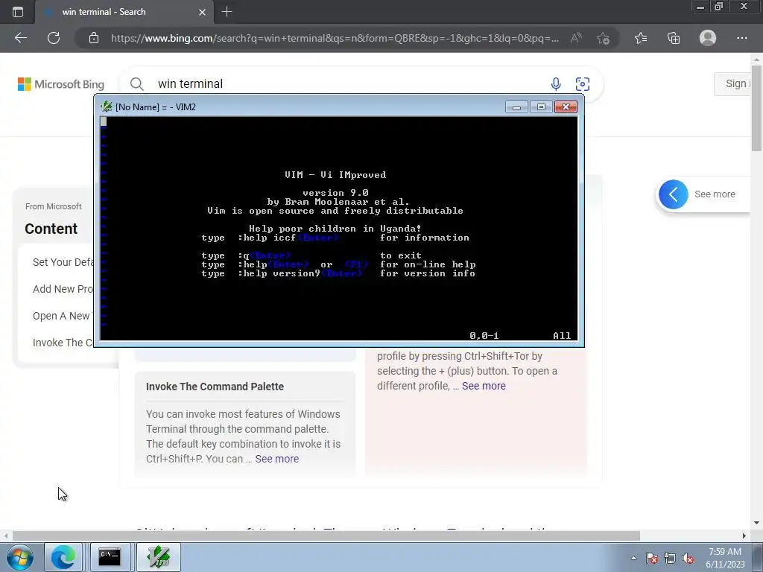View site info via the lock icon

tap(94, 38)
